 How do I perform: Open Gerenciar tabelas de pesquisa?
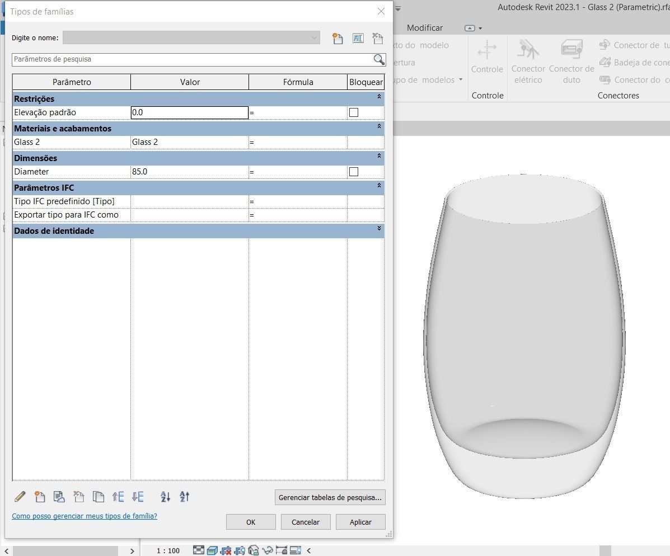(330, 497)
